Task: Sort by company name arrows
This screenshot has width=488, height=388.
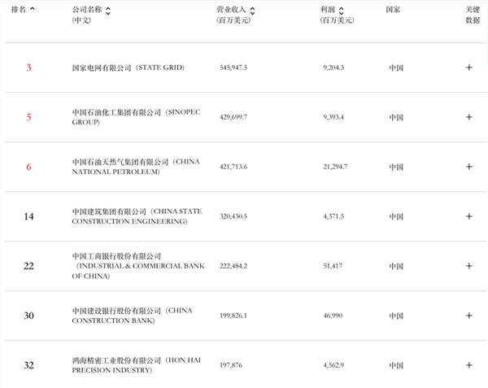Action: click(x=108, y=11)
